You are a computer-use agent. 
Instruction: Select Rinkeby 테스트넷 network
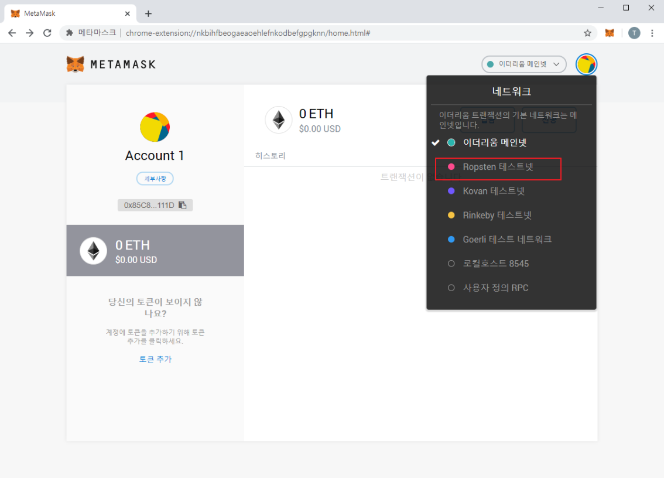tap(511, 215)
